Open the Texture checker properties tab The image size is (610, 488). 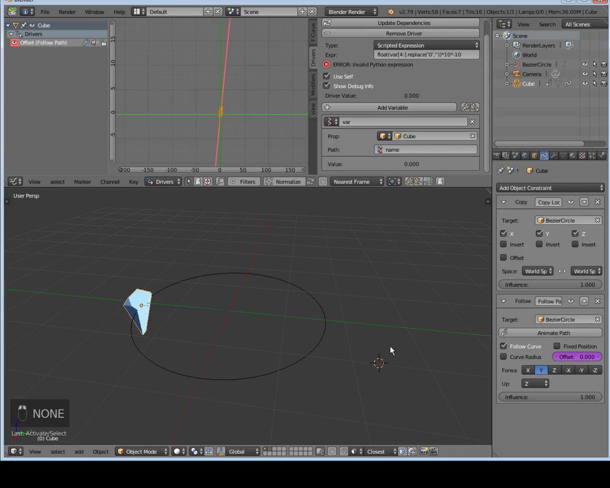point(582,156)
